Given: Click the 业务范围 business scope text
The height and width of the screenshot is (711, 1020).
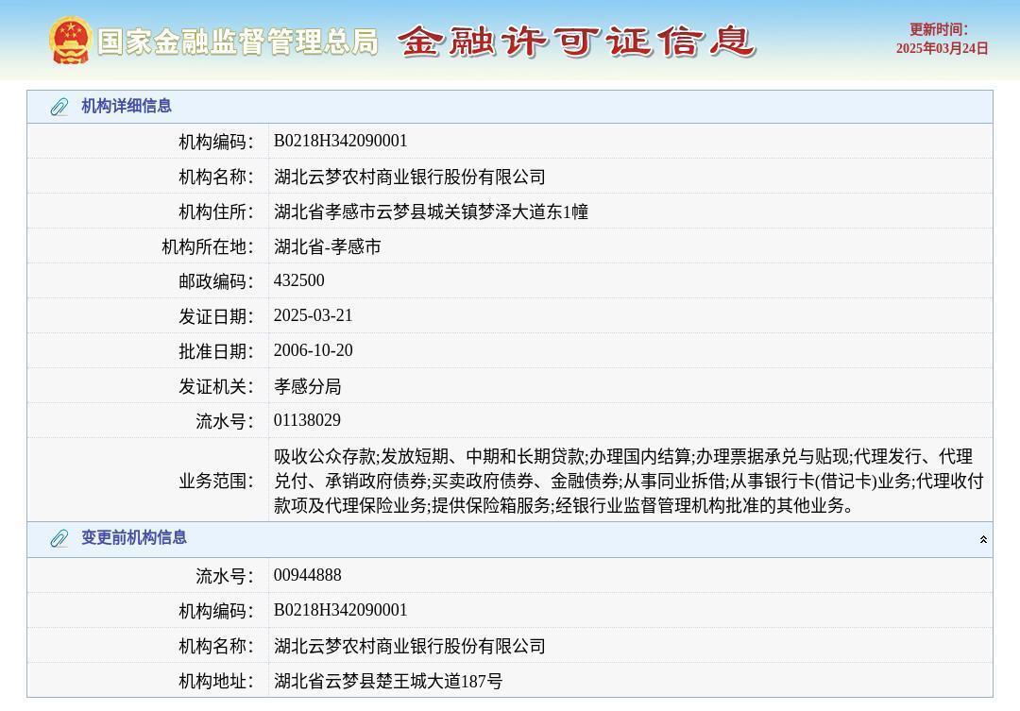Looking at the screenshot, I should pos(623,478).
